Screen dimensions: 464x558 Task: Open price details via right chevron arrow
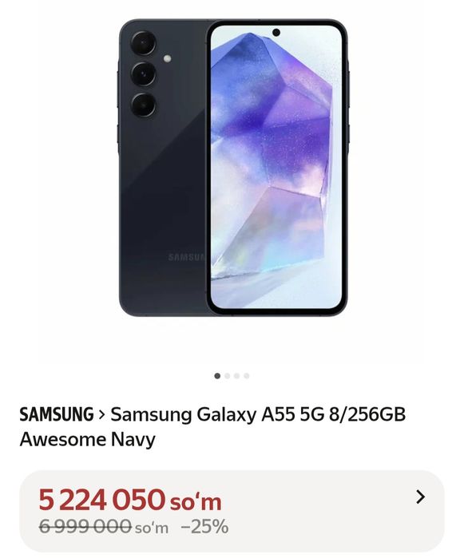tap(420, 497)
